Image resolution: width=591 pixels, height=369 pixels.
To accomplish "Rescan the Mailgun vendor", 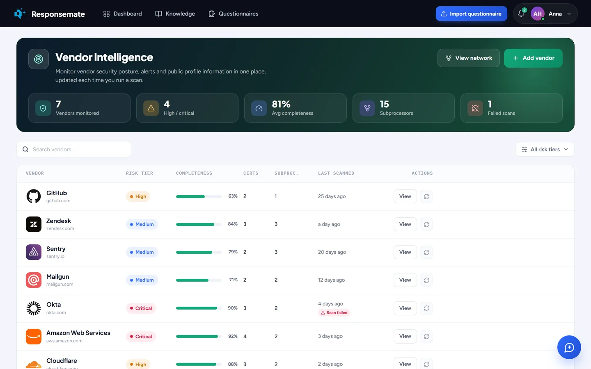I will (426, 280).
